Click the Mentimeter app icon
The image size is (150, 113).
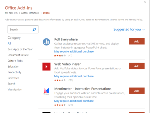pos(46,91)
